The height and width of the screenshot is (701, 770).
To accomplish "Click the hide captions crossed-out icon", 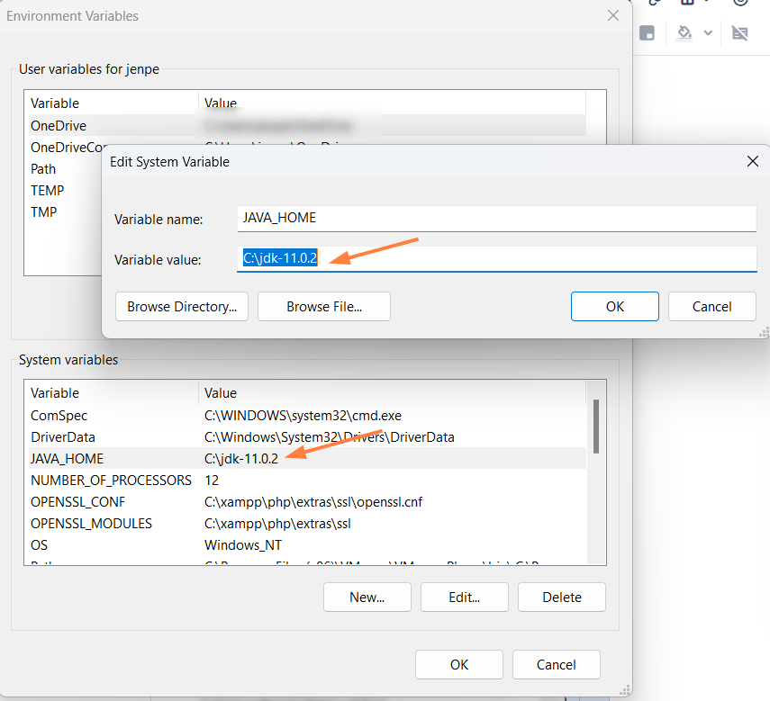I will point(739,33).
